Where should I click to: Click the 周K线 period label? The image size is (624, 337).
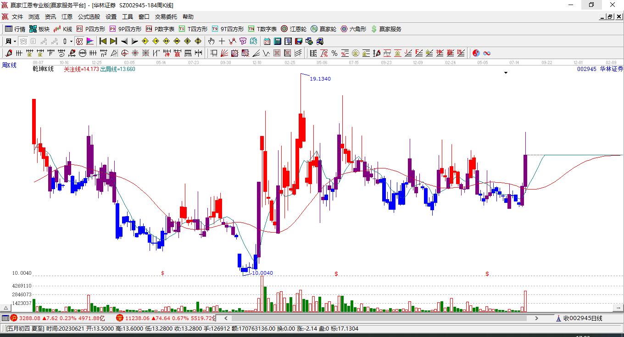coord(9,65)
